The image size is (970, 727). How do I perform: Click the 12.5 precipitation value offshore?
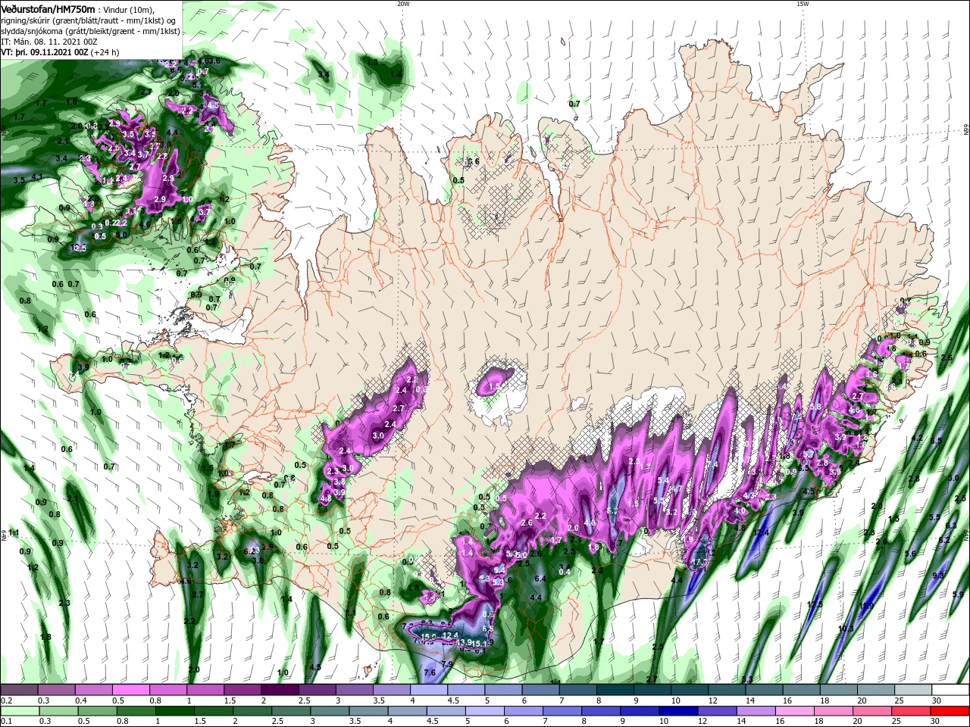click(815, 604)
